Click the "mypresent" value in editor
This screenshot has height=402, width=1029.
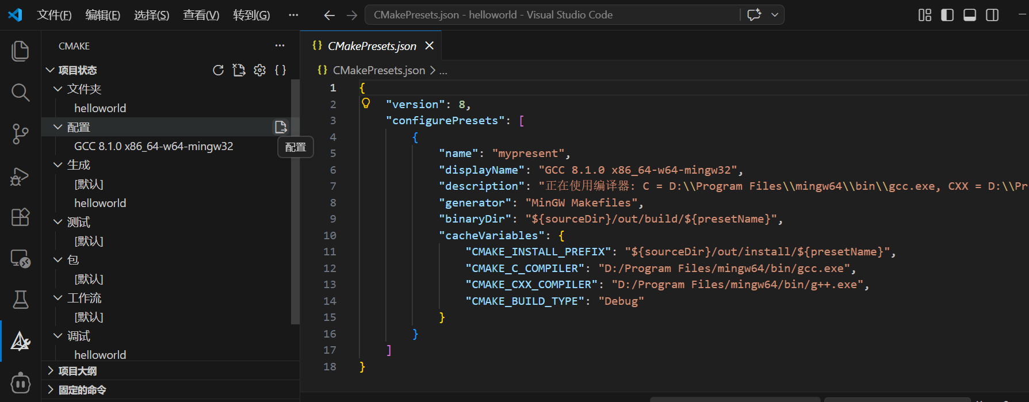528,154
